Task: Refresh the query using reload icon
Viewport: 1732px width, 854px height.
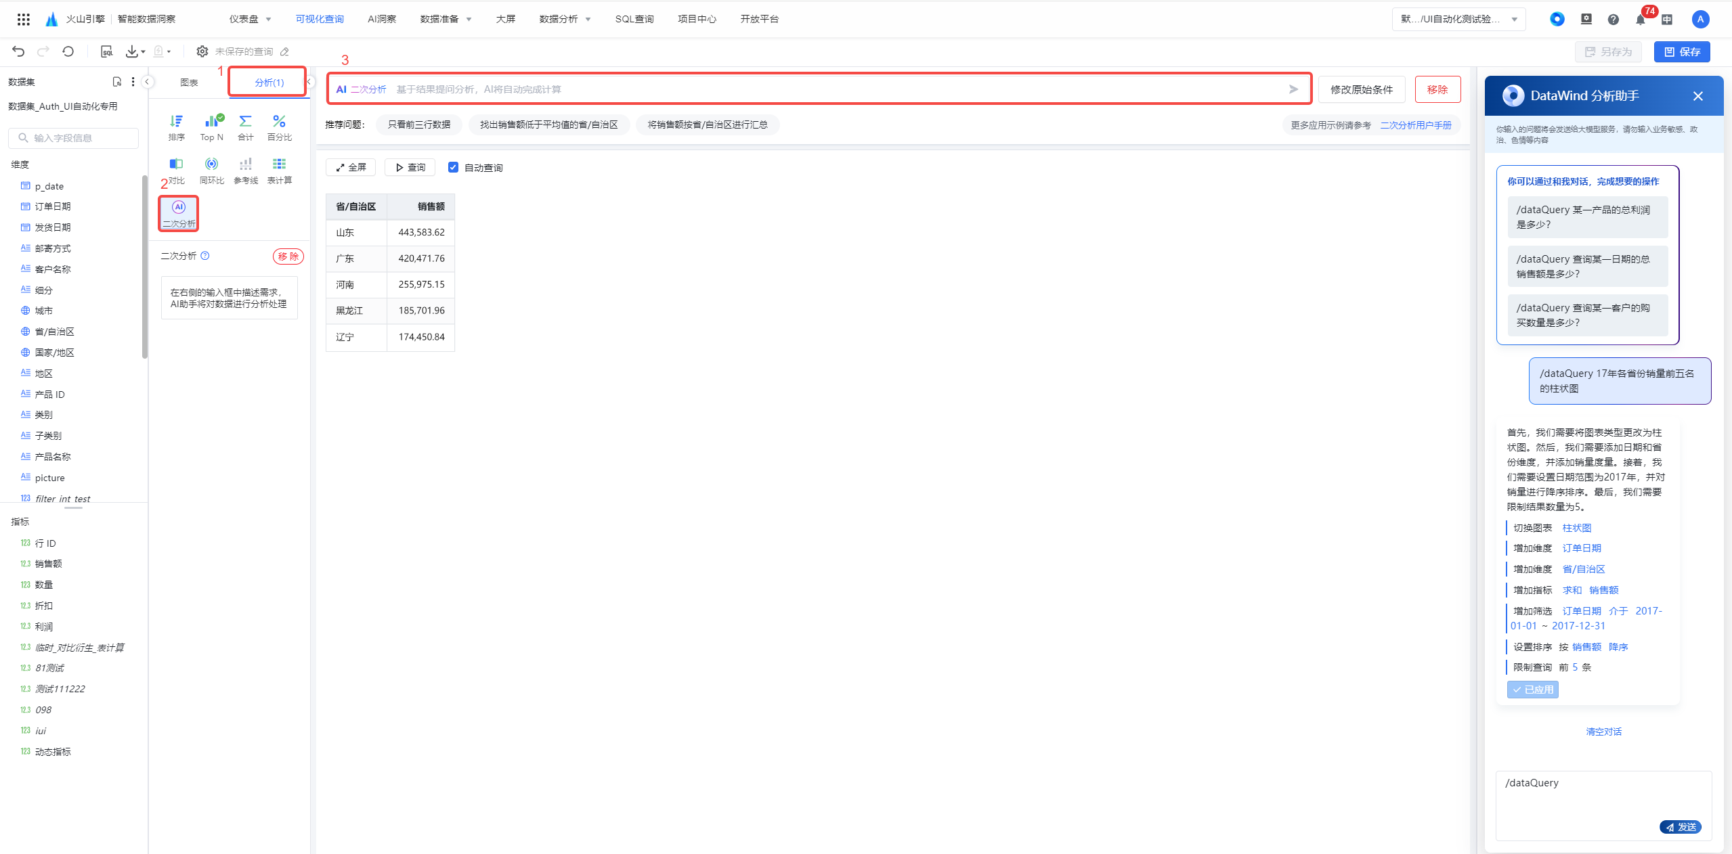Action: (68, 51)
